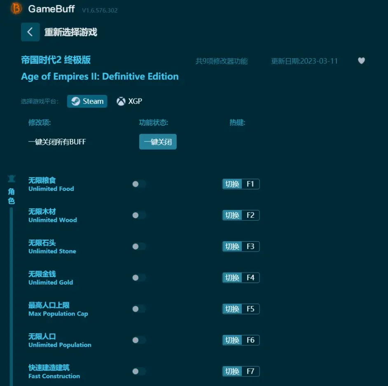This screenshot has height=386, width=388.
Task: Click the 共9项修改器功能 text
Action: click(222, 61)
